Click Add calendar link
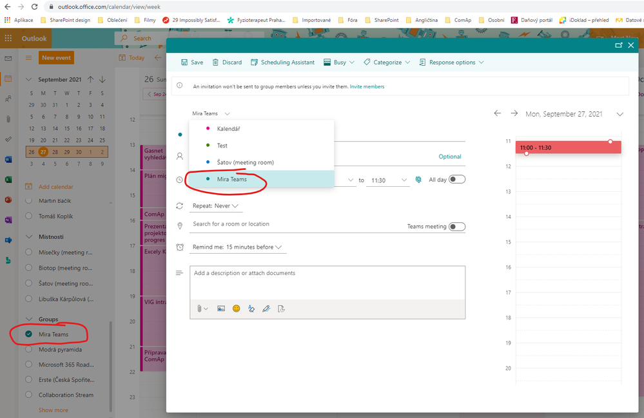The height and width of the screenshot is (418, 644). 56,187
